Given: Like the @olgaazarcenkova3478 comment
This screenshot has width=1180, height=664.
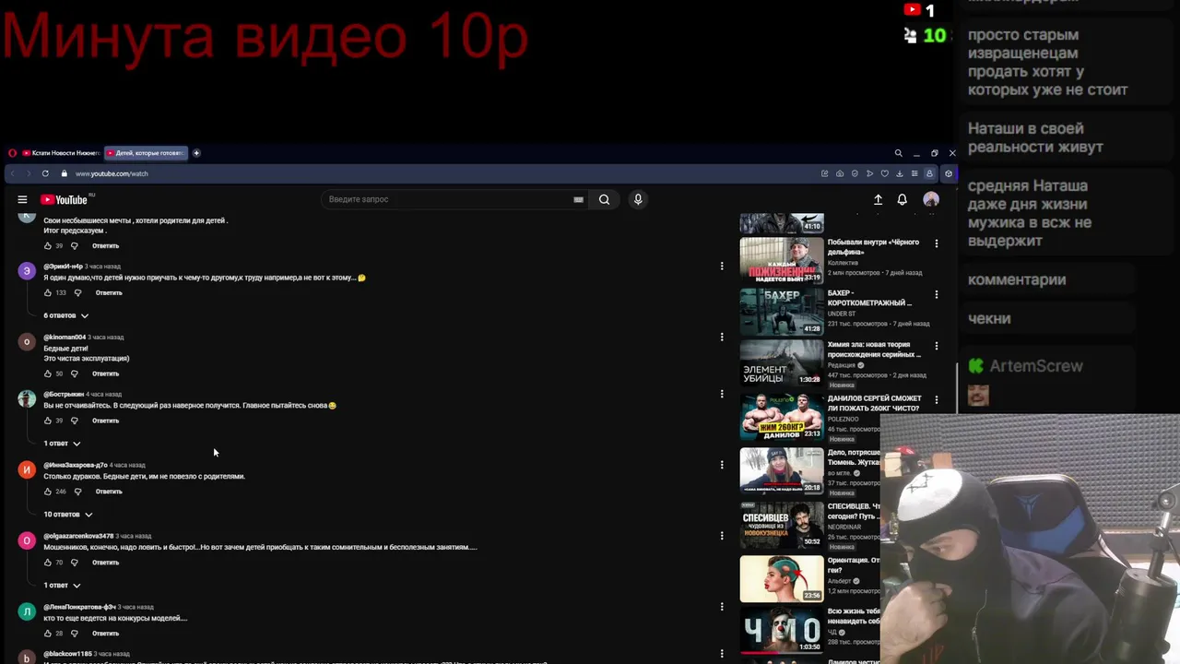Looking at the screenshot, I should tap(48, 563).
